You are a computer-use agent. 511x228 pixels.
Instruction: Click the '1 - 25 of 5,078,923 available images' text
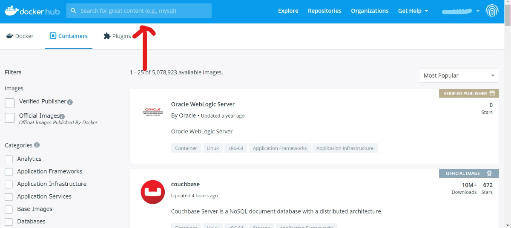coord(176,72)
